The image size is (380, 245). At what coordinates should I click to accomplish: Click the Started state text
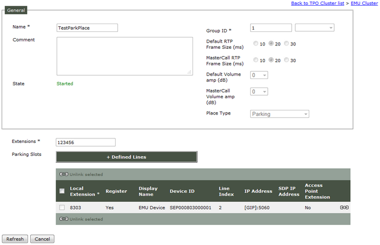[65, 84]
